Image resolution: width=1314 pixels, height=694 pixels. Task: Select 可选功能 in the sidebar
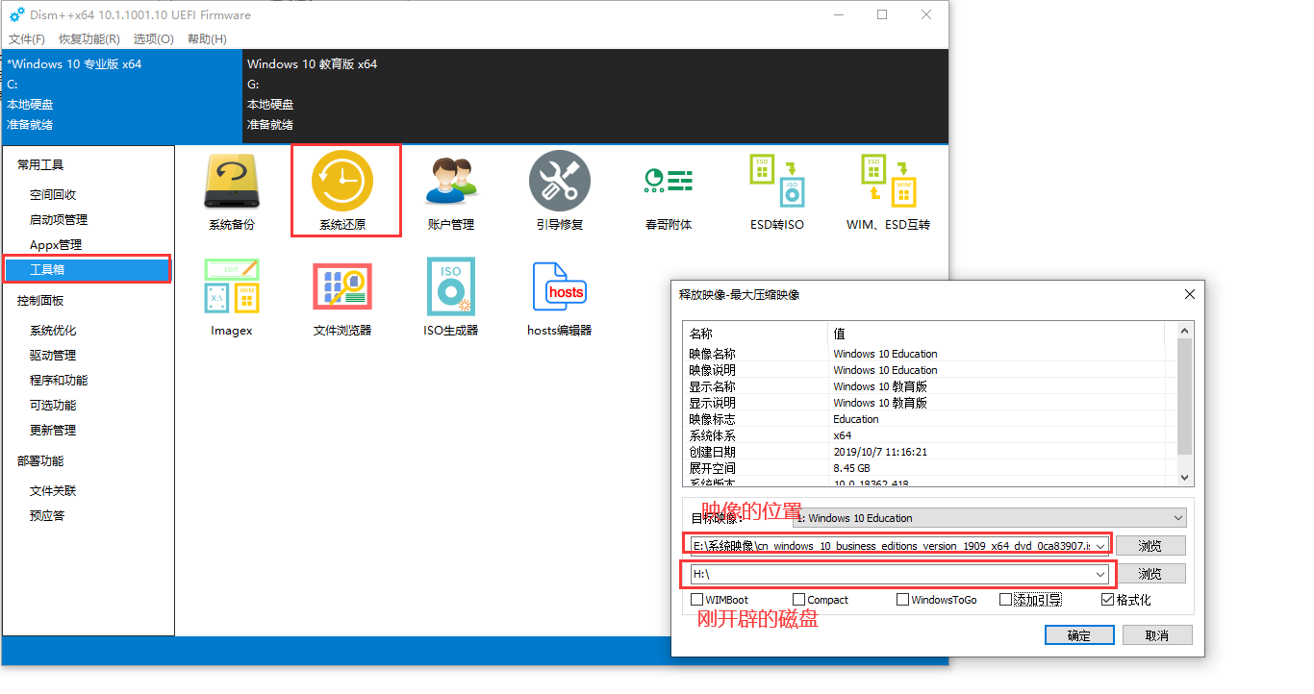(53, 405)
